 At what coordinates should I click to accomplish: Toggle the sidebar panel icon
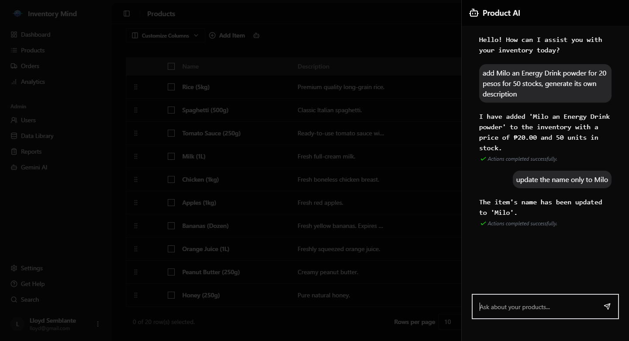pos(127,14)
